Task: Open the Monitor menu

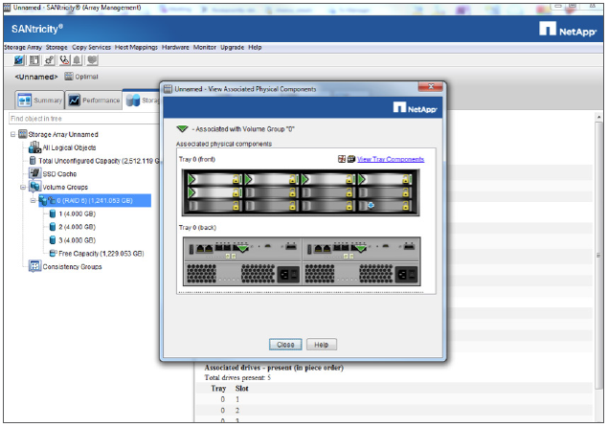Action: coord(205,47)
